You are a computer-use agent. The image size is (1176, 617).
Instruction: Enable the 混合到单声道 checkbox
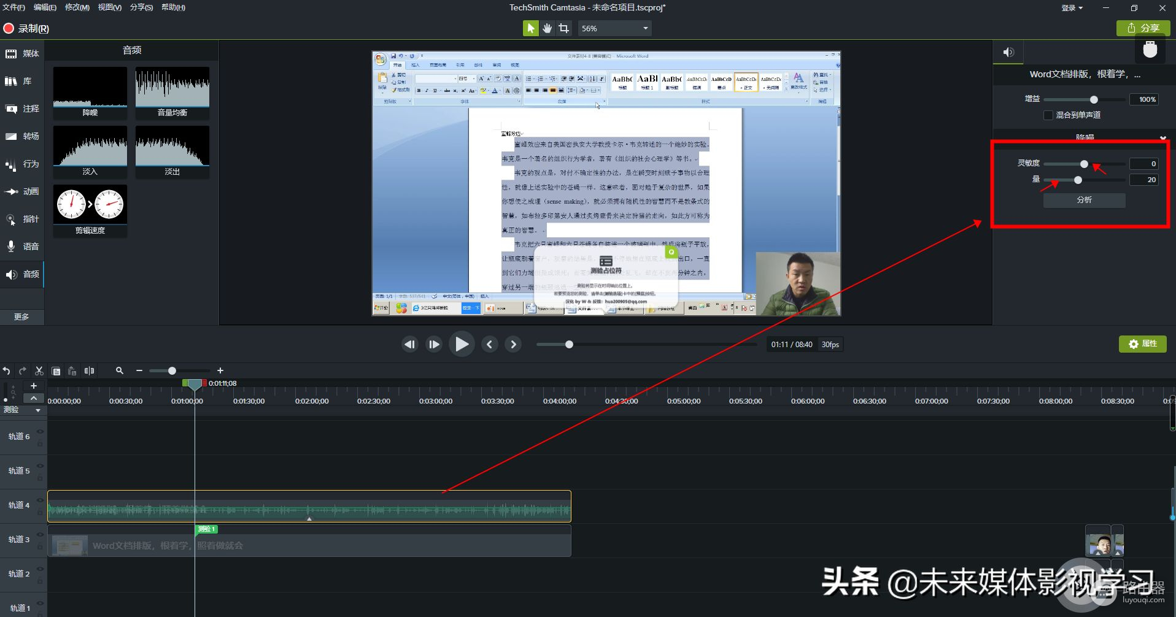pyautogui.click(x=1048, y=115)
